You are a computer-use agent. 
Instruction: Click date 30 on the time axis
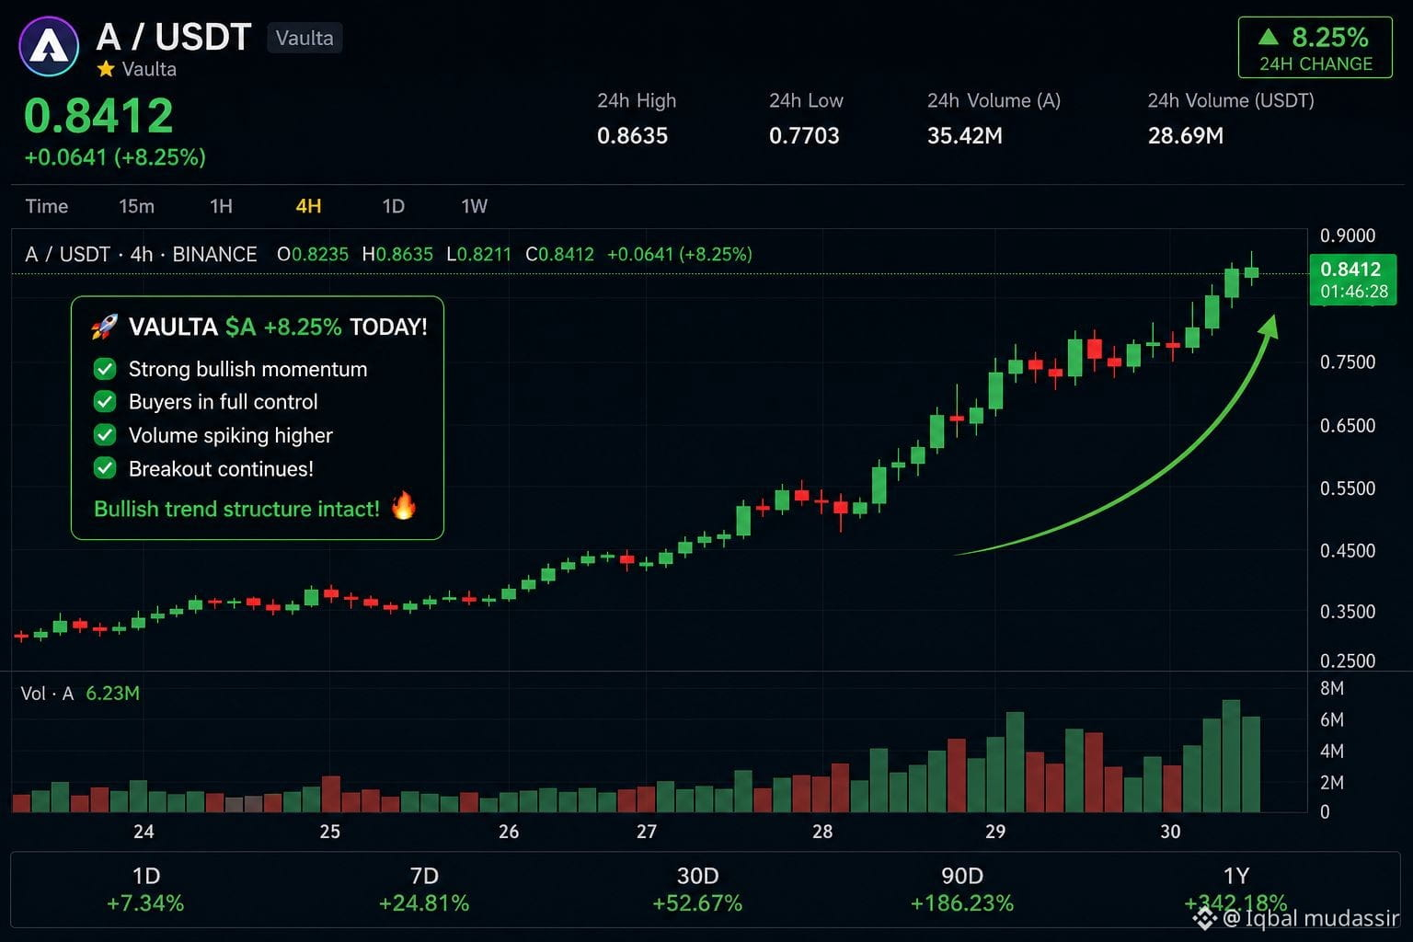1170,832
